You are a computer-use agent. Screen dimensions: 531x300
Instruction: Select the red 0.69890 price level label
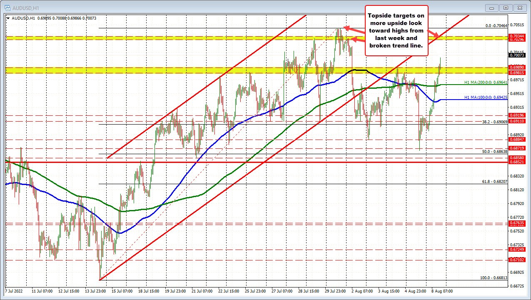pyautogui.click(x=516, y=67)
